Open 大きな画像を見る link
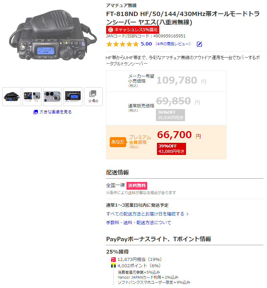This screenshot has height=288, width=267. (x=56, y=112)
